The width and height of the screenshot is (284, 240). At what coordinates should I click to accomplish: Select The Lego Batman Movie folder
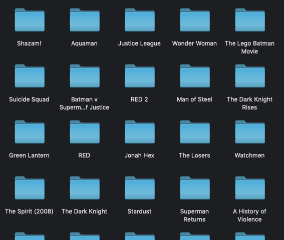point(250,20)
